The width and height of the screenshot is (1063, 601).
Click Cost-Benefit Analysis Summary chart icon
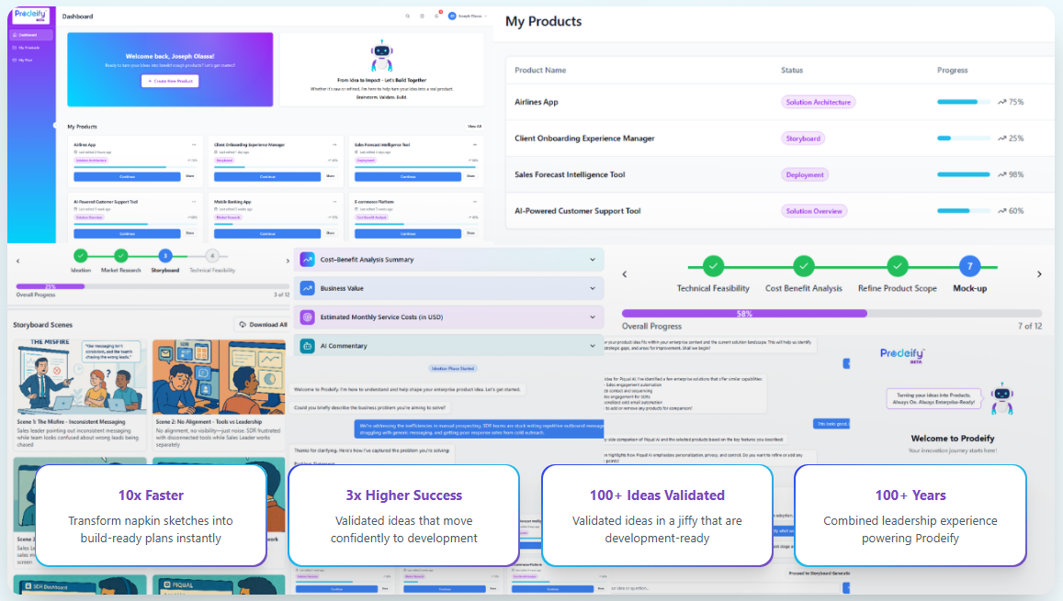point(307,260)
